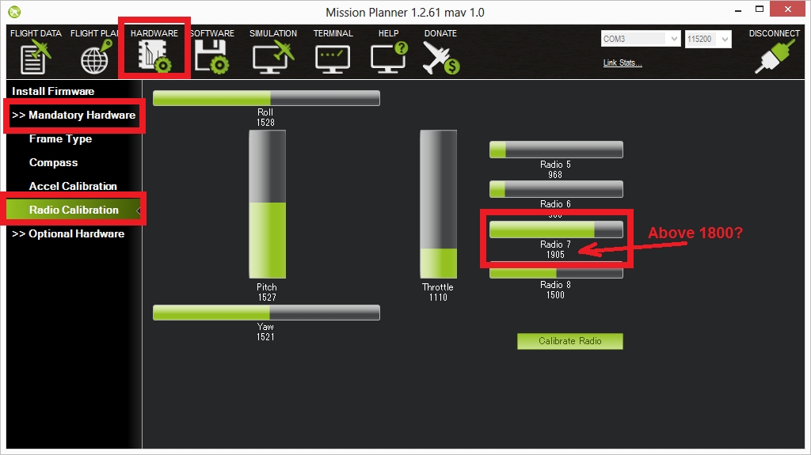Viewport: 811px width, 455px height.
Task: Open Accel Calibration page
Action: click(x=73, y=187)
